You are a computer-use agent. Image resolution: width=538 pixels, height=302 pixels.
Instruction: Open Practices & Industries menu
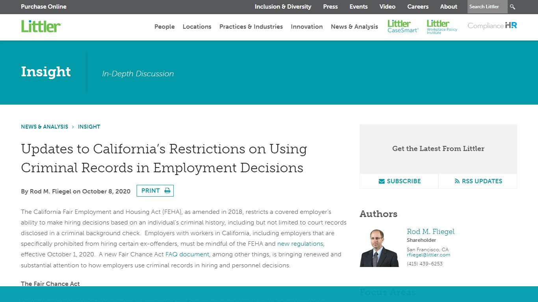[251, 27]
